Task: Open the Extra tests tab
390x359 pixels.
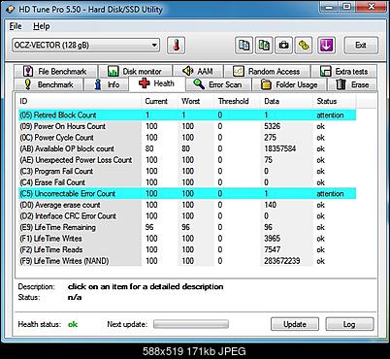Action: (x=343, y=71)
